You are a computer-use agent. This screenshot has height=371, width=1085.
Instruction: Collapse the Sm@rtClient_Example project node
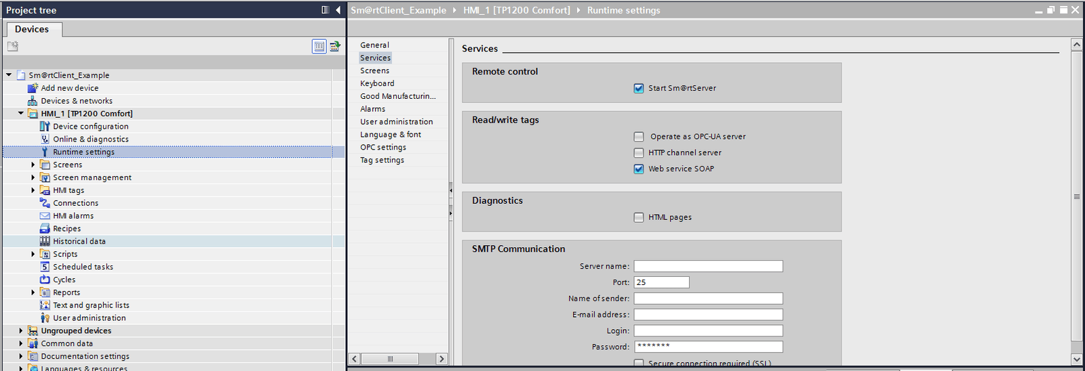[x=8, y=75]
